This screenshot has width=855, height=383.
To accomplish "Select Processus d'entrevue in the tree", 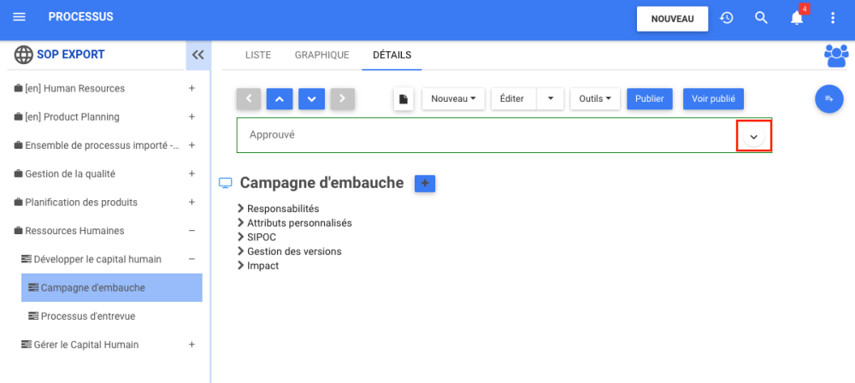I will (88, 316).
